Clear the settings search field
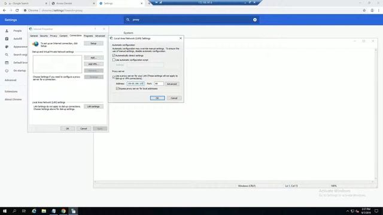Screen dimensions: 383x215 pos(255,20)
